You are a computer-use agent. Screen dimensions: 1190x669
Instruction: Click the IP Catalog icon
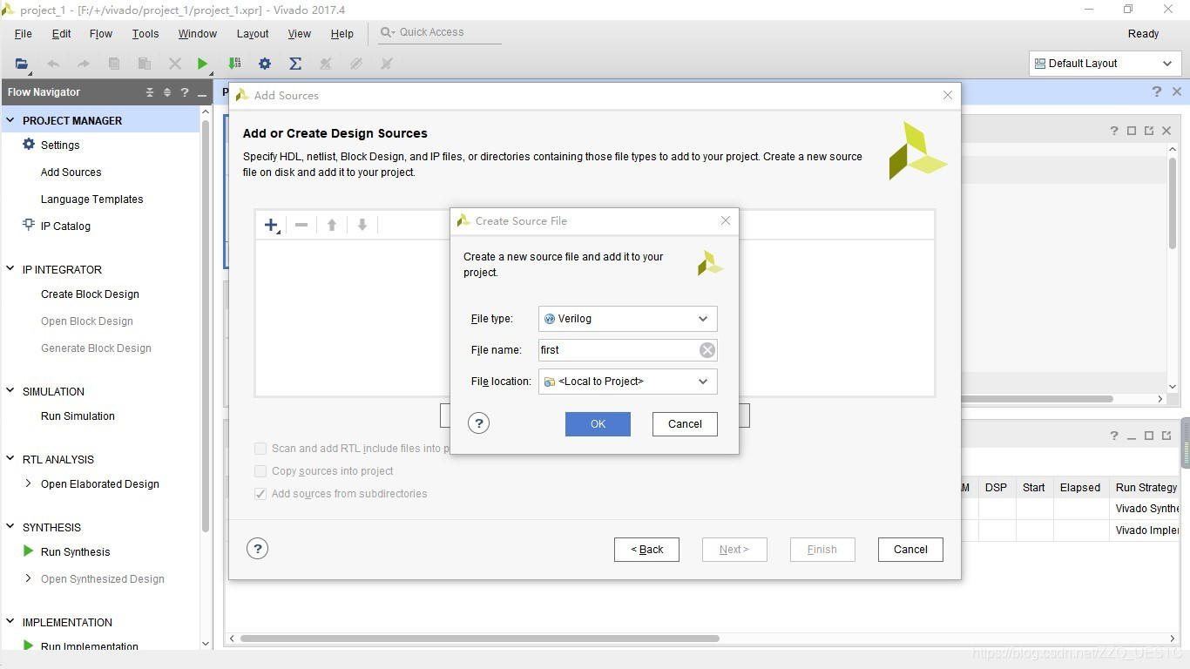point(29,226)
